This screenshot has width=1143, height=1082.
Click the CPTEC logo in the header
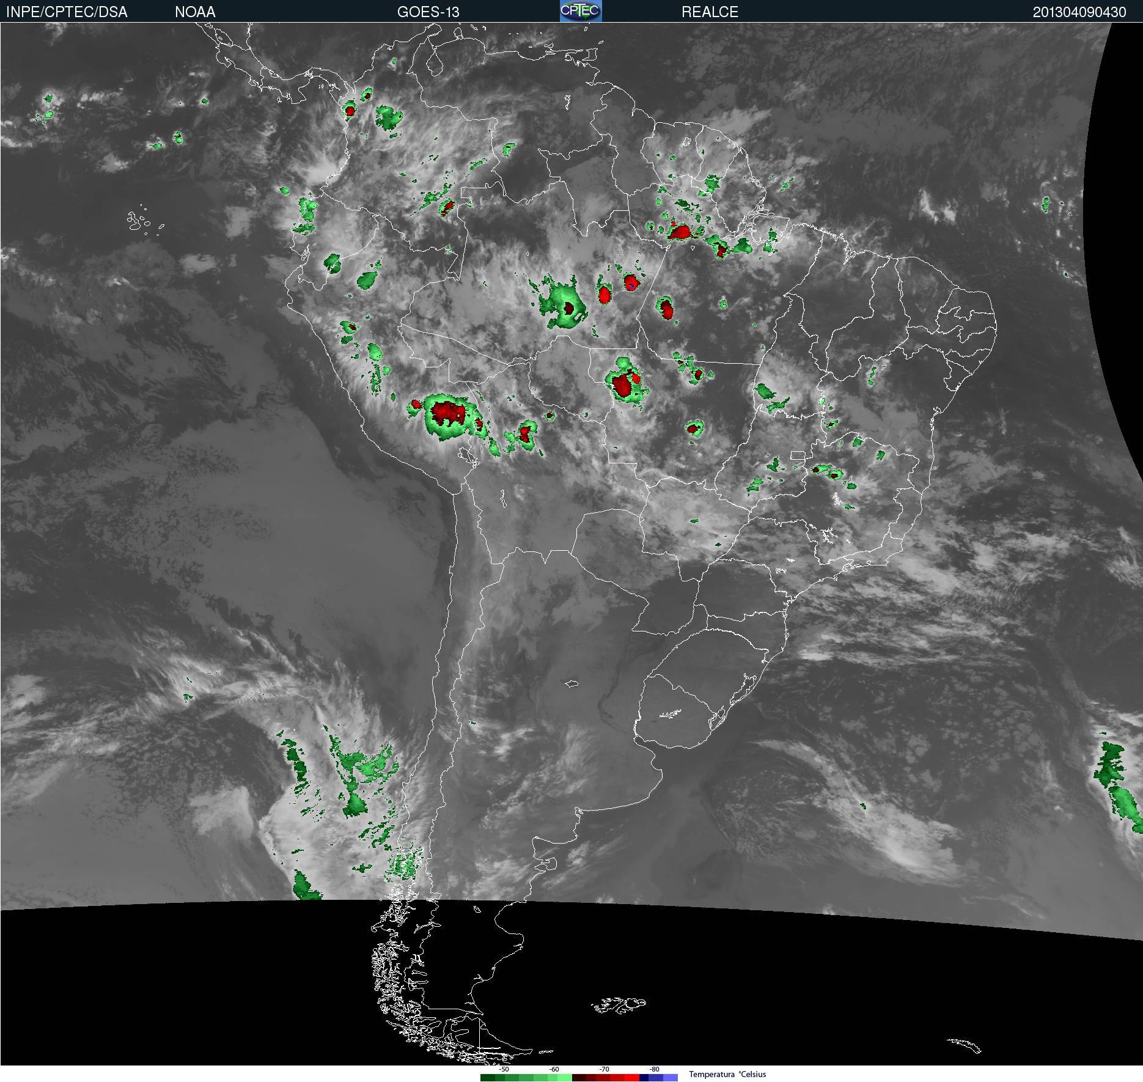(581, 11)
